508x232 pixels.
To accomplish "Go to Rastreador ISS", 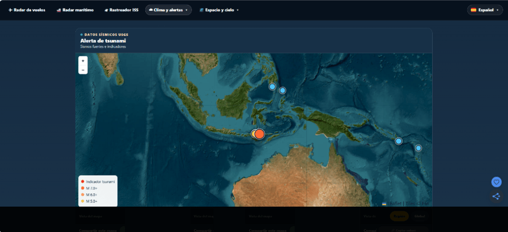I will 121,10.
